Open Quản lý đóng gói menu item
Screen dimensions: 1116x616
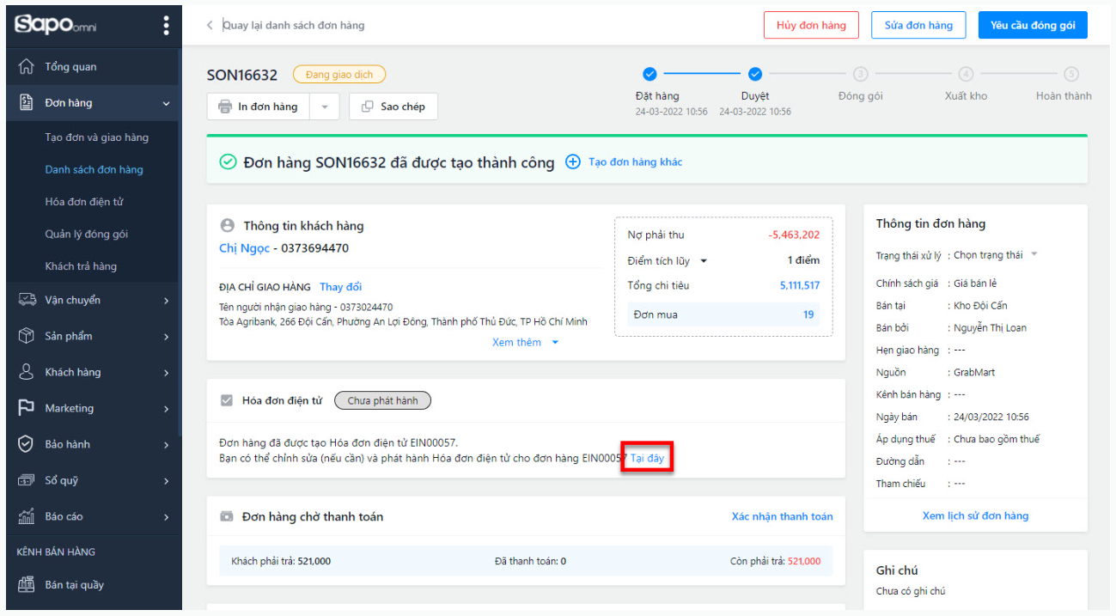point(87,234)
